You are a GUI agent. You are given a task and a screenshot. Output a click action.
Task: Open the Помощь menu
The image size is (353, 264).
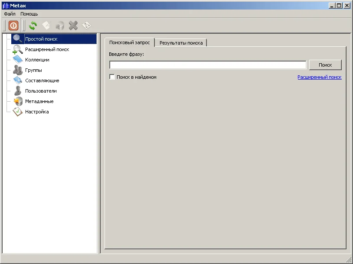click(29, 14)
